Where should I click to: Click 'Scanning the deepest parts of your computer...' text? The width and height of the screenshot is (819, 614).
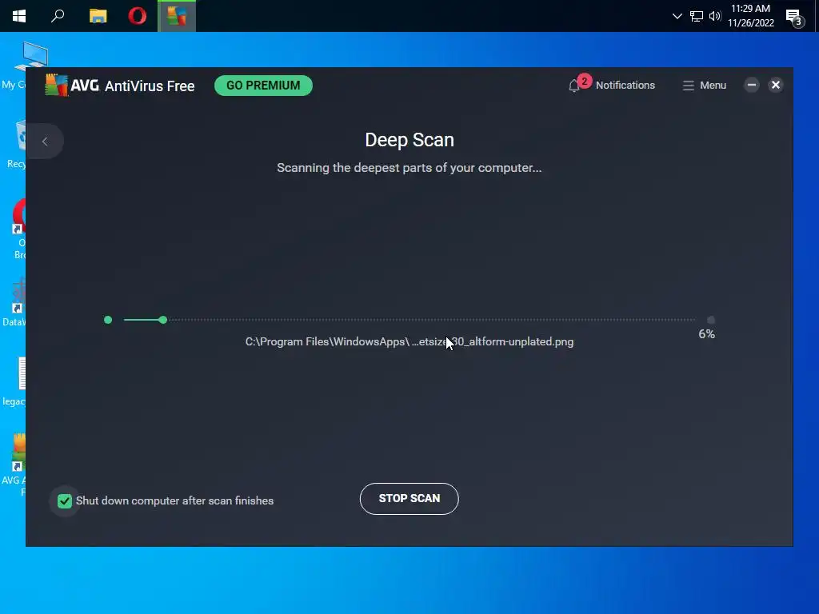(x=409, y=168)
